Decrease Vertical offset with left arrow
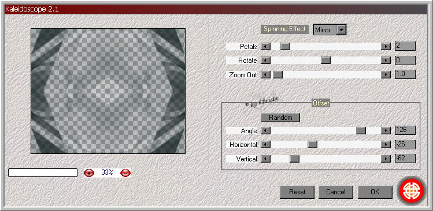The image size is (433, 211). [266, 159]
